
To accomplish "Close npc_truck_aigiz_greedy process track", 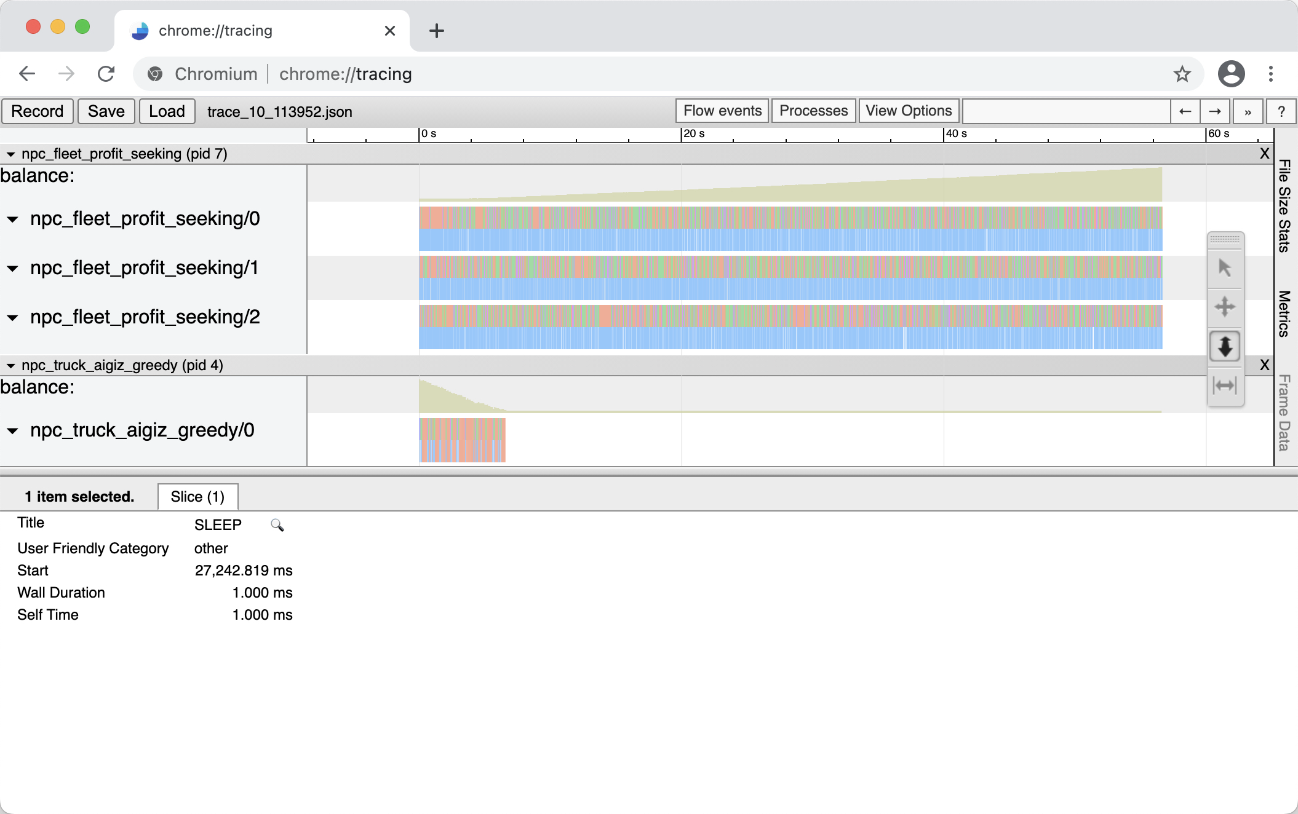I will click(1264, 365).
